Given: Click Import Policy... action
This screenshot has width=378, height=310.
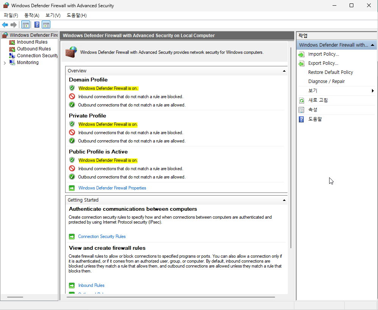Looking at the screenshot, I should coord(323,54).
